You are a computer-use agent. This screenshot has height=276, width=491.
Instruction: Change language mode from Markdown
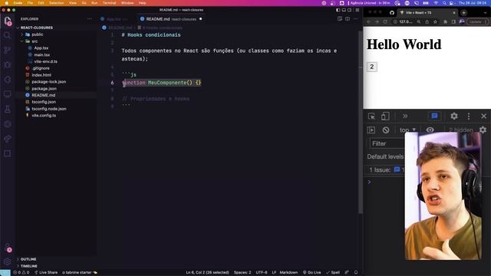click(288, 273)
